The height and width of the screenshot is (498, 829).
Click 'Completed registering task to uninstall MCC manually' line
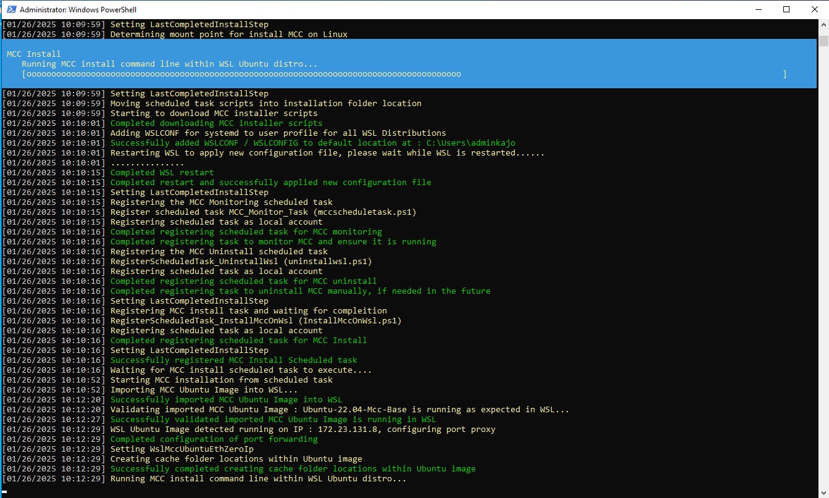point(301,291)
